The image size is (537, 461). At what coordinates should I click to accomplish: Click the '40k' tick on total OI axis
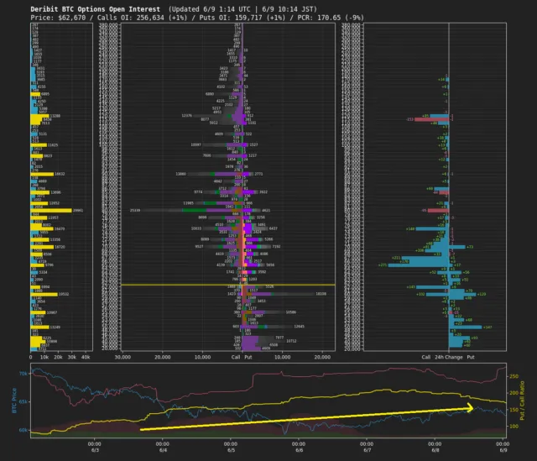click(x=86, y=357)
